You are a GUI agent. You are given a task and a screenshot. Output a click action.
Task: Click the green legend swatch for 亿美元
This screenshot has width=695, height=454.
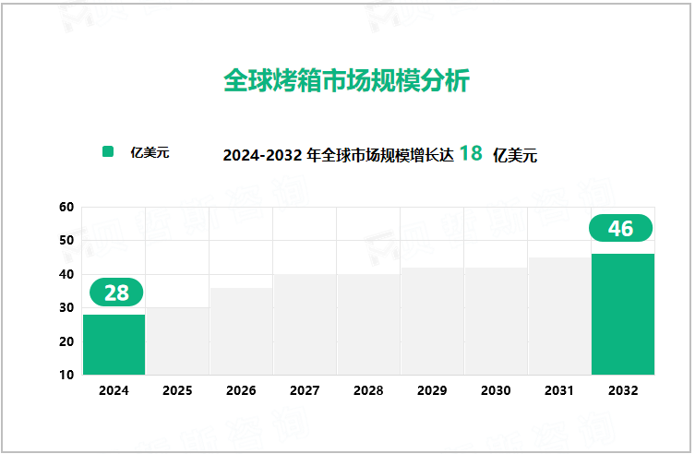[x=108, y=151]
